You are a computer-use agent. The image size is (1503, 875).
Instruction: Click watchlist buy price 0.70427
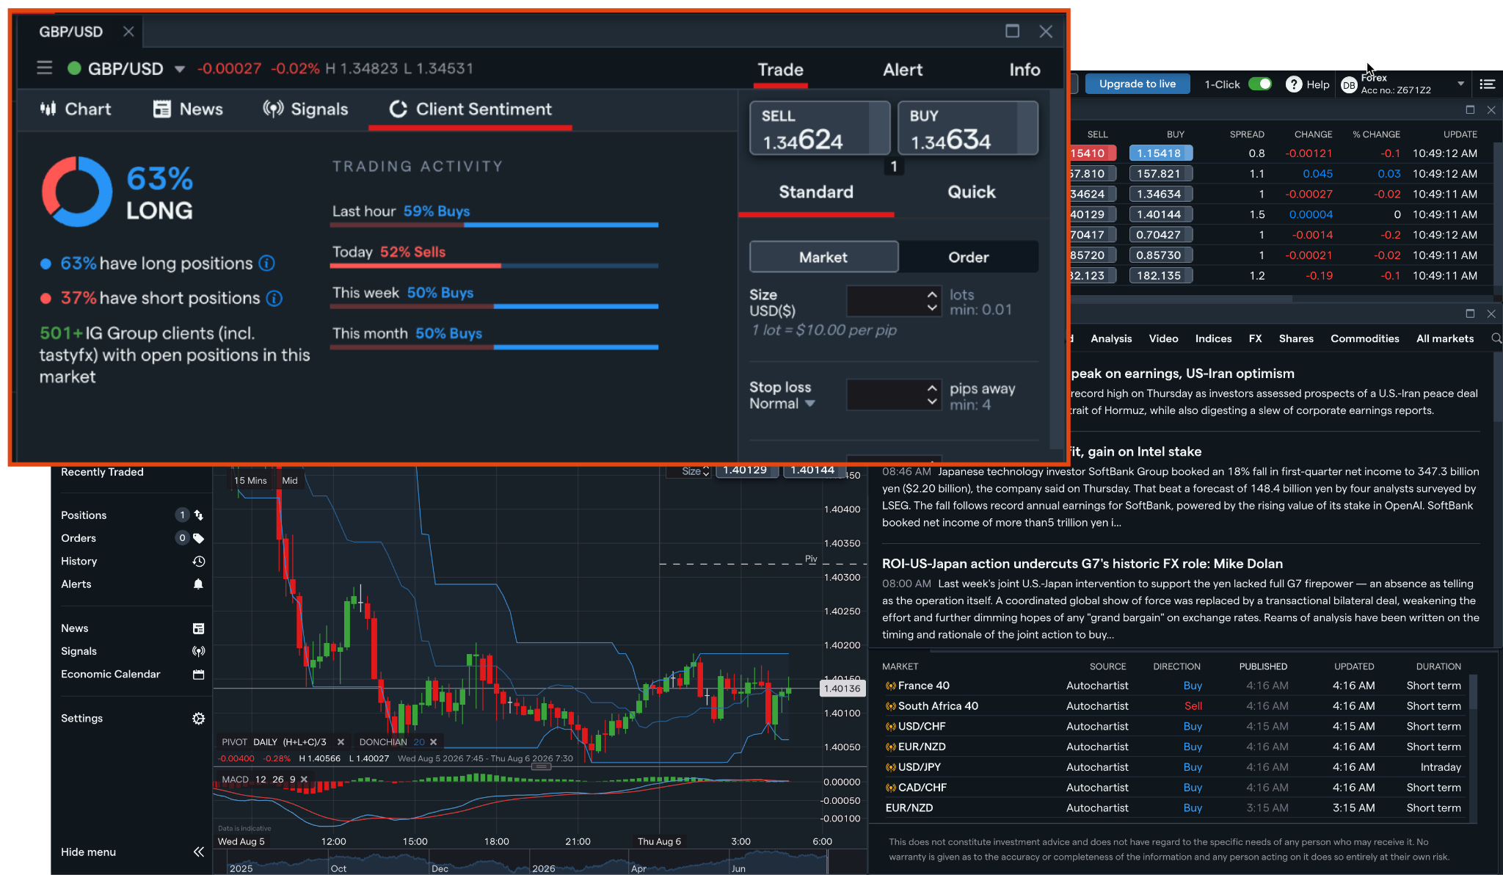(1160, 235)
